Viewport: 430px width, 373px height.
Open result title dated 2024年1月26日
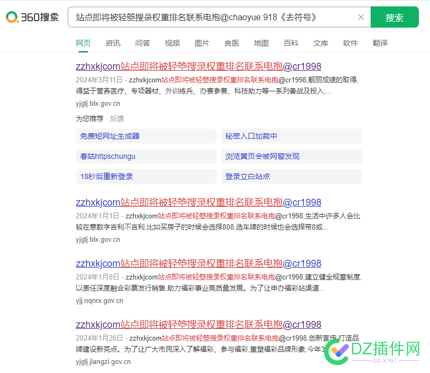coord(198,324)
